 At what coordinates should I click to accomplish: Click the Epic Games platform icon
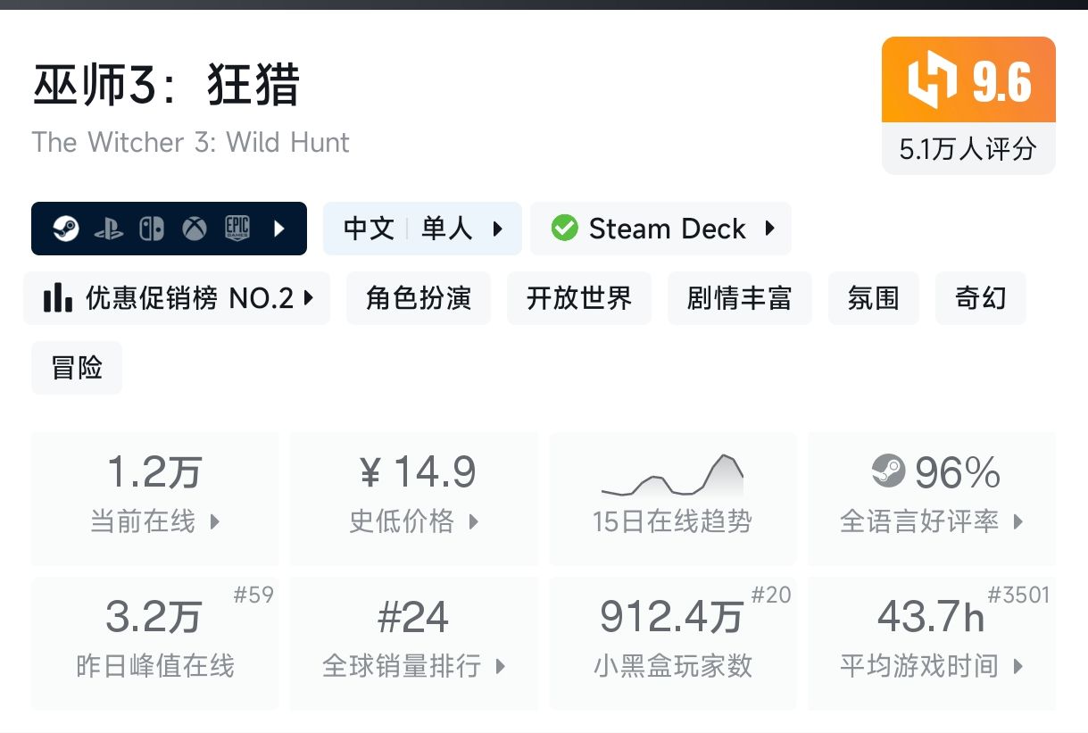click(x=237, y=229)
